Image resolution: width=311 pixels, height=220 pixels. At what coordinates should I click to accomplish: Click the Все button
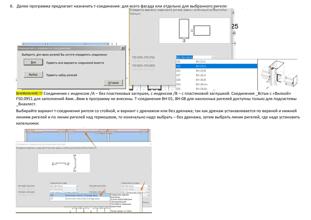[33, 62]
